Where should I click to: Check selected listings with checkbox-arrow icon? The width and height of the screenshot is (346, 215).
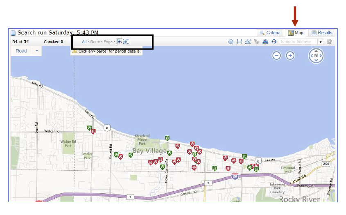click(119, 41)
